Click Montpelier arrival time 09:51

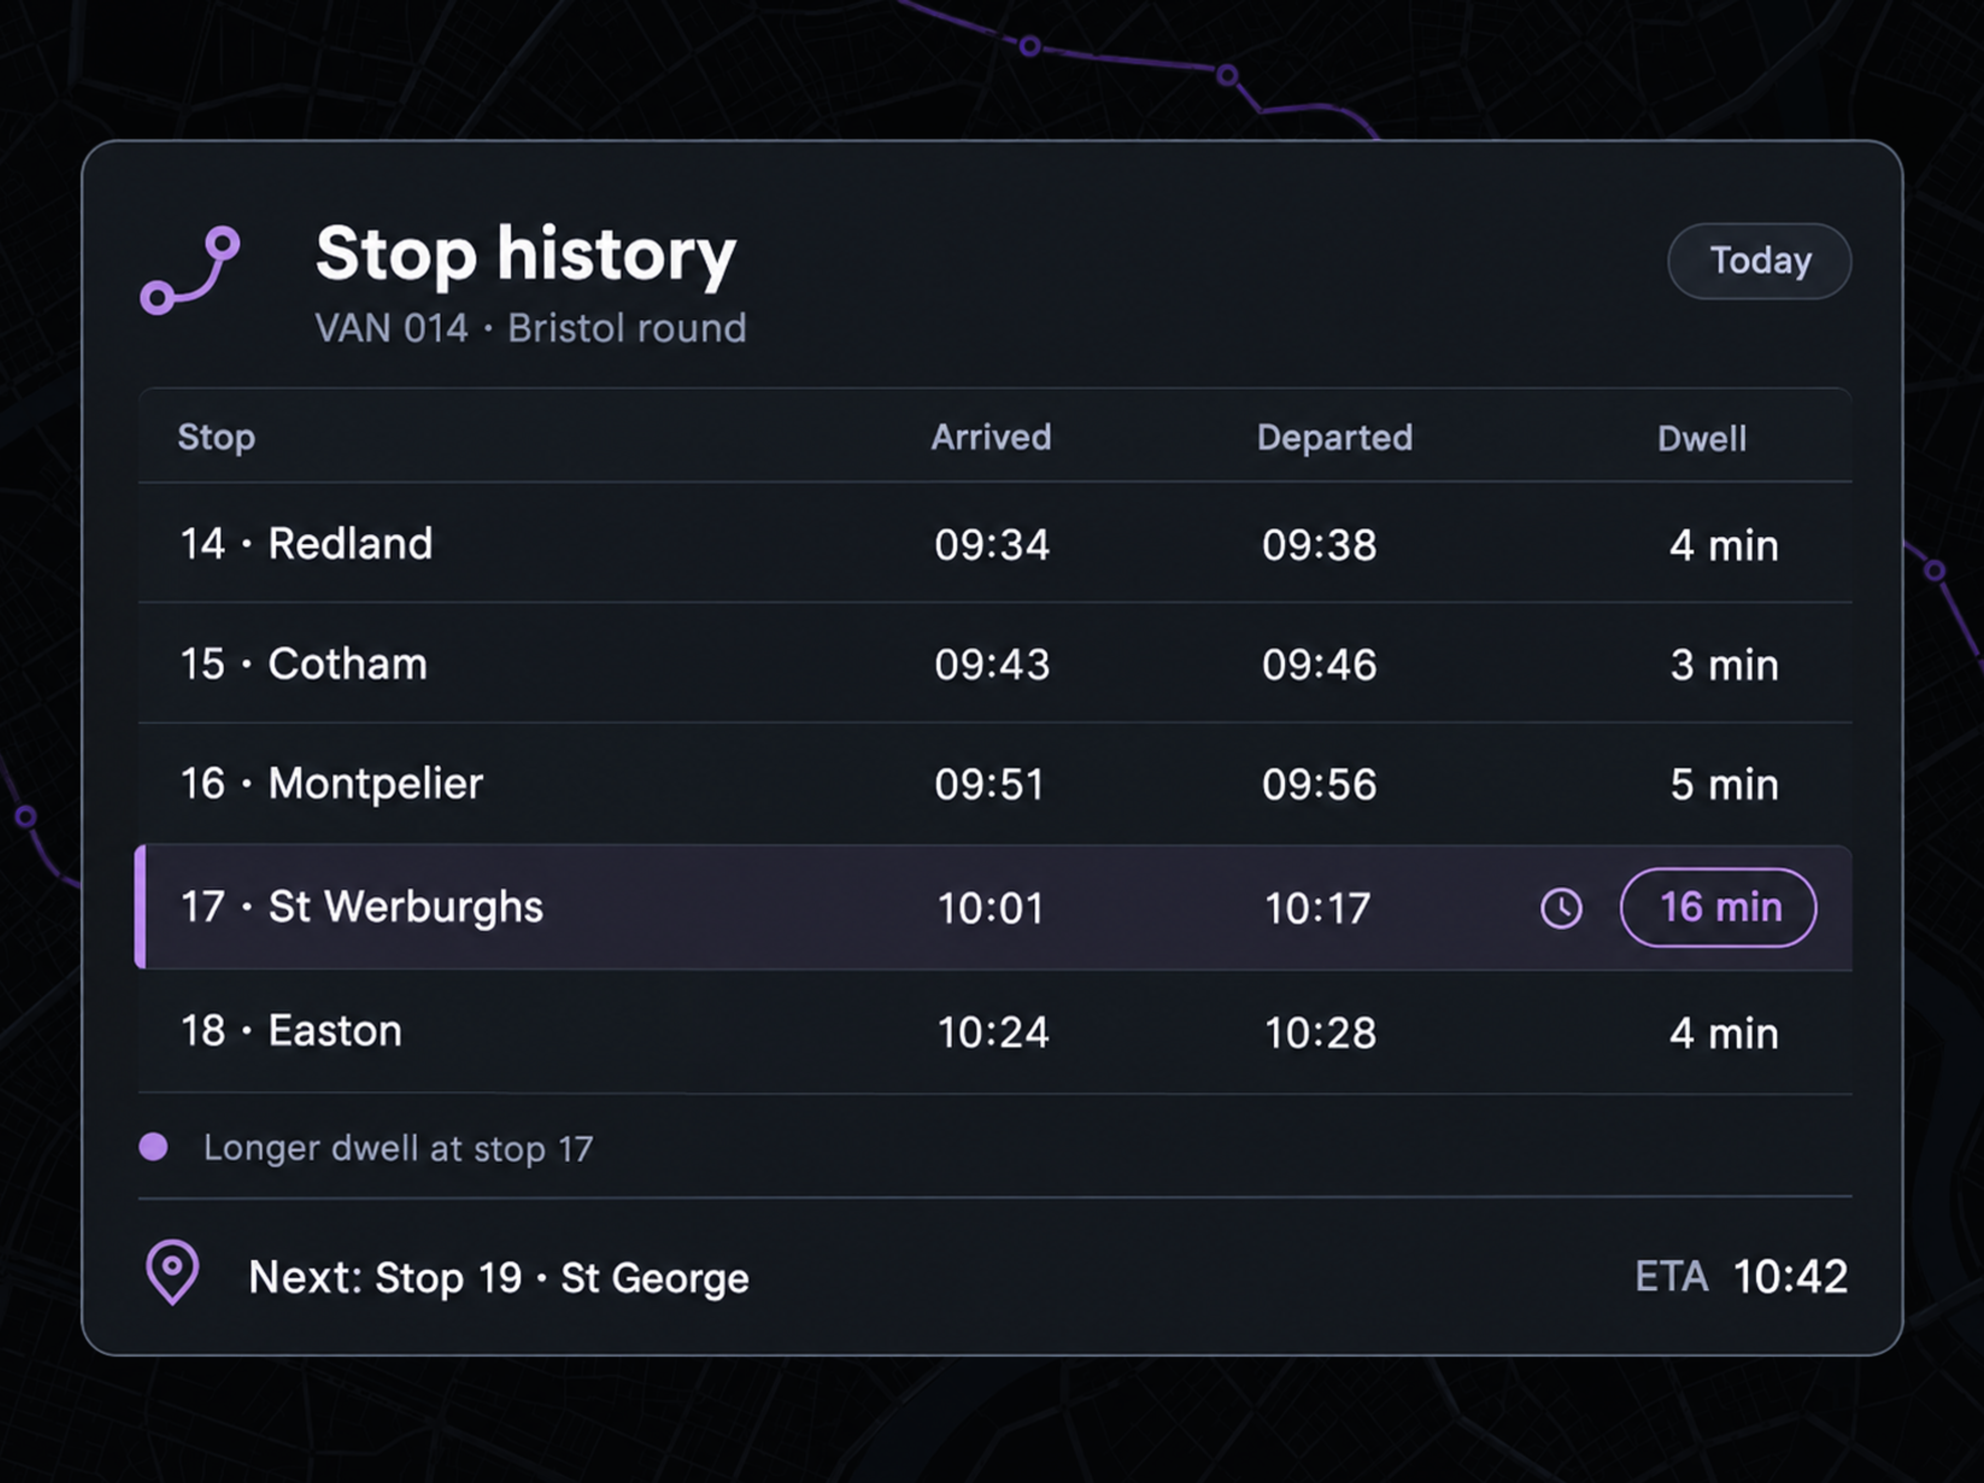[x=989, y=784]
